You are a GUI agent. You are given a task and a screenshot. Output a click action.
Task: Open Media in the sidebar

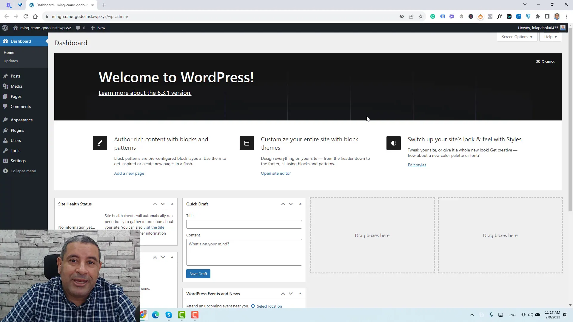tap(16, 86)
